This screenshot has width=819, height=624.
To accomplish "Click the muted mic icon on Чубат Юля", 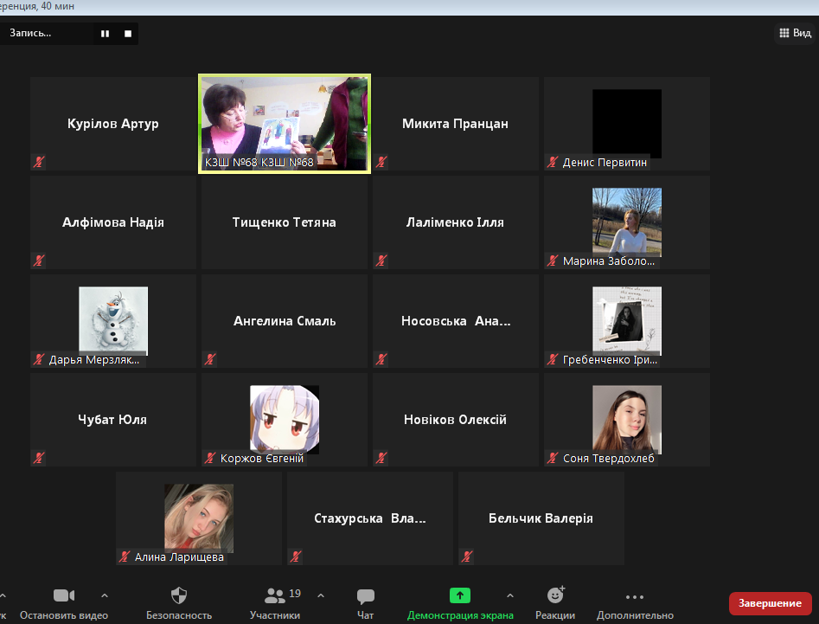I will point(39,458).
